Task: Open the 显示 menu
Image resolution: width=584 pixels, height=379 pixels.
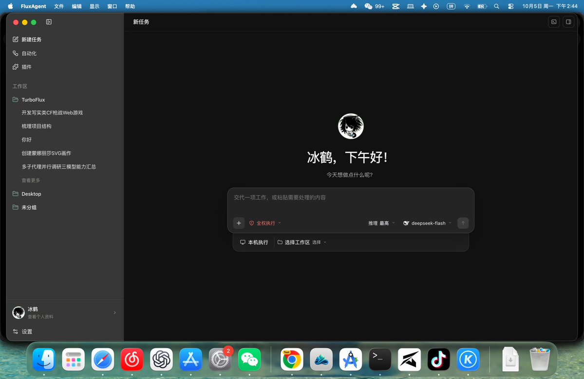Action: click(x=94, y=6)
